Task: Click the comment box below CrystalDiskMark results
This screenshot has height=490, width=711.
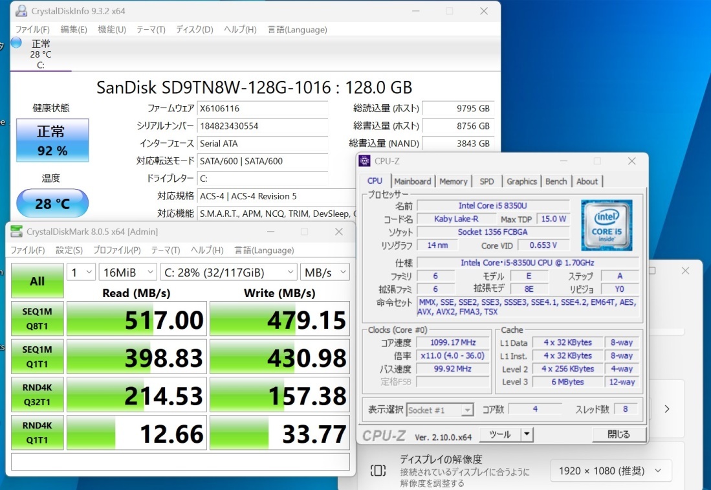Action: tap(180, 462)
